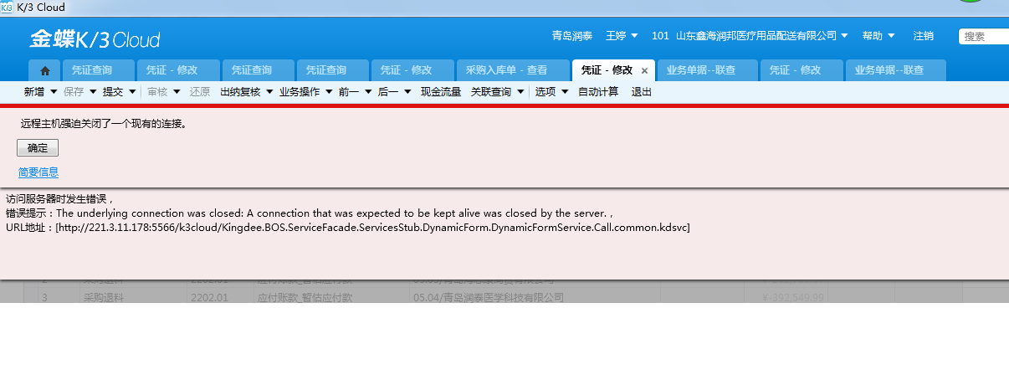The width and height of the screenshot is (1009, 385).
Task: Open the home tab icon
Action: click(45, 71)
